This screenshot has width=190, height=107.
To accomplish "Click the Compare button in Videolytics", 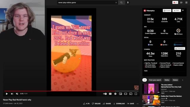I will click(167, 11).
